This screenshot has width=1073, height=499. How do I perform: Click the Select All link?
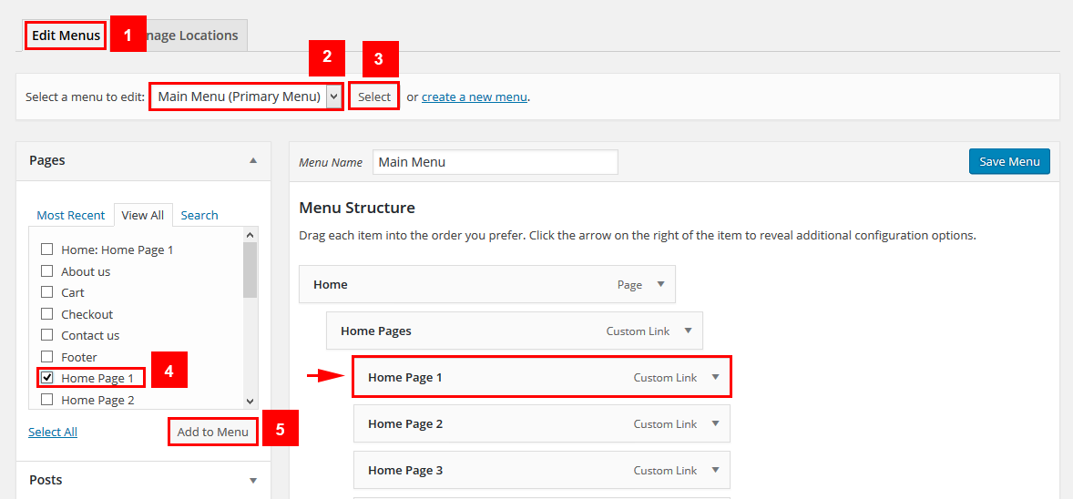(53, 432)
